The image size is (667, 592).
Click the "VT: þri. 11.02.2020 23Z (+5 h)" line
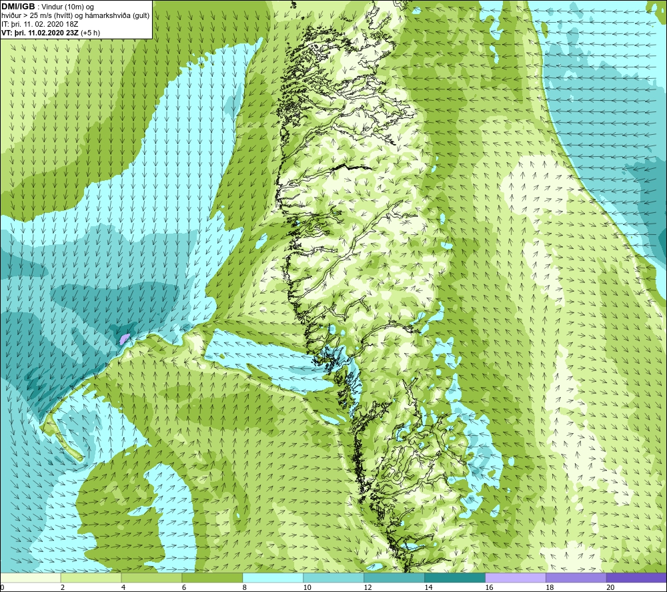[51, 33]
